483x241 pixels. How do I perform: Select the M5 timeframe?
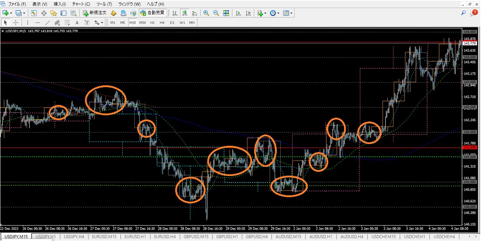click(x=123, y=22)
